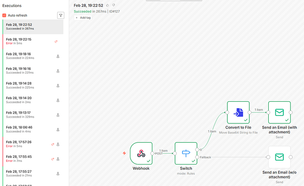Select the Switch node
304x186 pixels.
(186, 154)
